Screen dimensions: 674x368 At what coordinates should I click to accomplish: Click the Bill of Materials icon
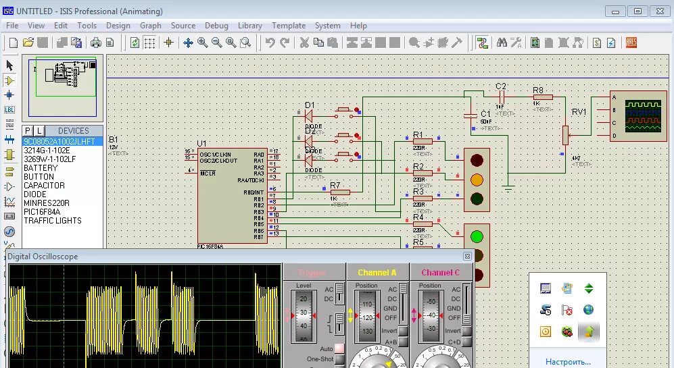[597, 43]
